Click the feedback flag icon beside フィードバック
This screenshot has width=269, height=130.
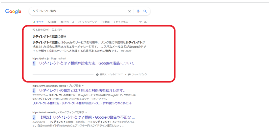tap(129, 75)
